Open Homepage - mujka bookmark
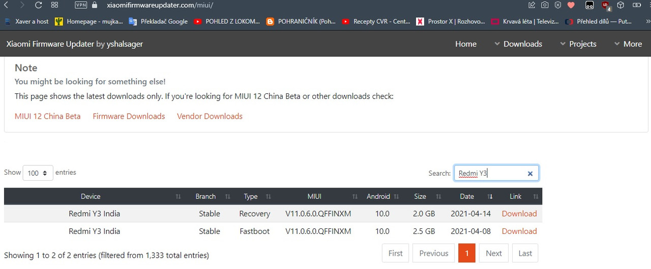Screen dimensions: 651x269 pyautogui.click(x=89, y=21)
